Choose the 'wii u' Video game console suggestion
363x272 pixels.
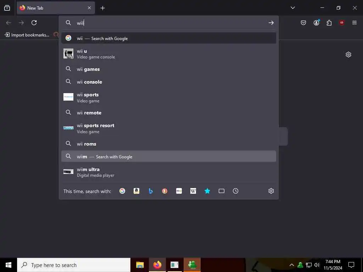(x=168, y=54)
